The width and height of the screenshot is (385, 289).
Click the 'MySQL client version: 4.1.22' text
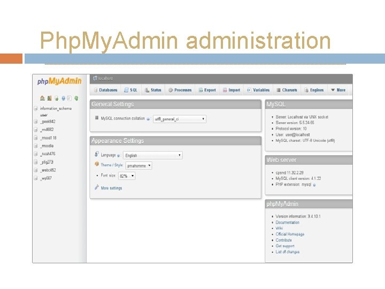point(298,178)
